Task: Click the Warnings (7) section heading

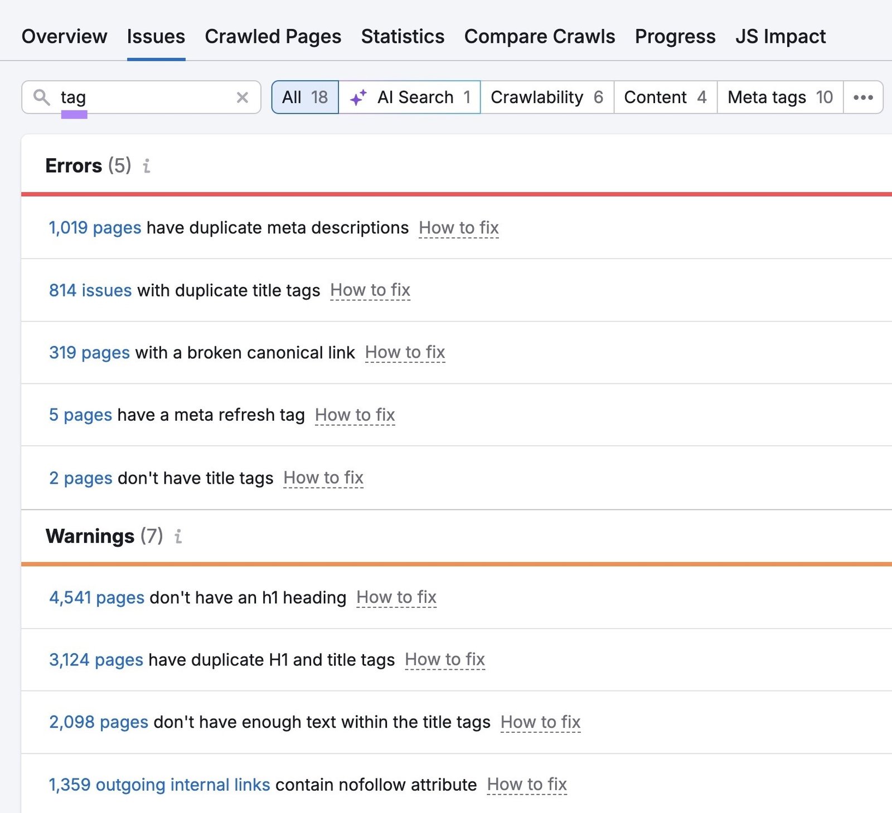Action: pyautogui.click(x=104, y=536)
